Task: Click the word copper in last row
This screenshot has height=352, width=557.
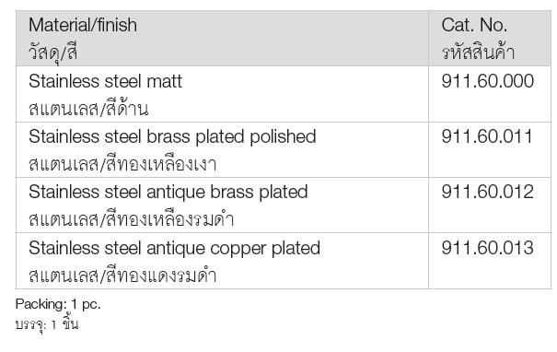Action: coord(238,250)
